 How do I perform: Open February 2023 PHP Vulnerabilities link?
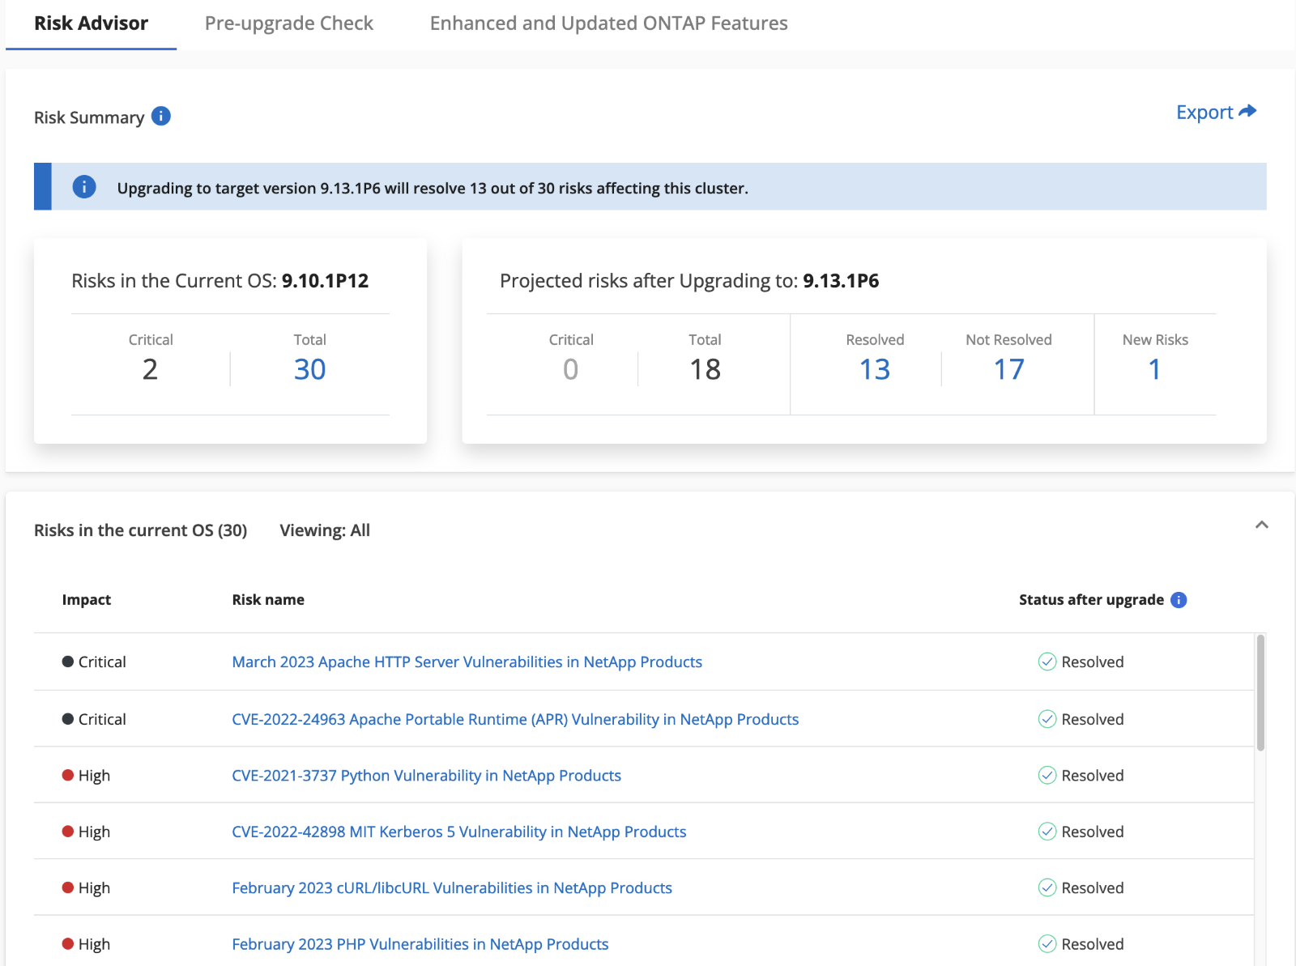420,944
